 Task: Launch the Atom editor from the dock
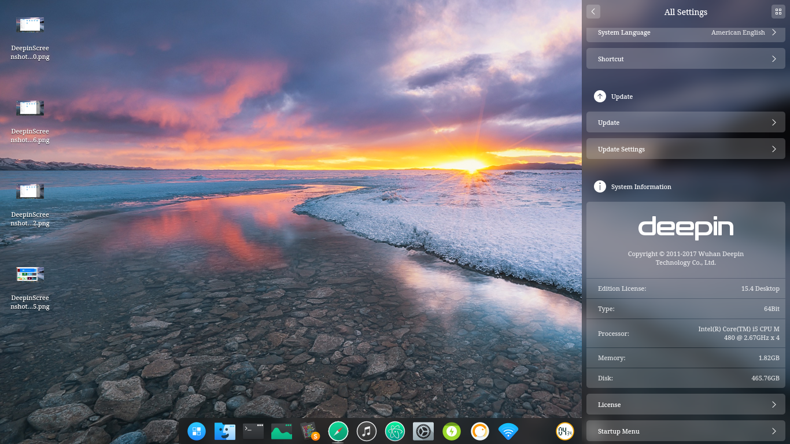[x=394, y=431]
